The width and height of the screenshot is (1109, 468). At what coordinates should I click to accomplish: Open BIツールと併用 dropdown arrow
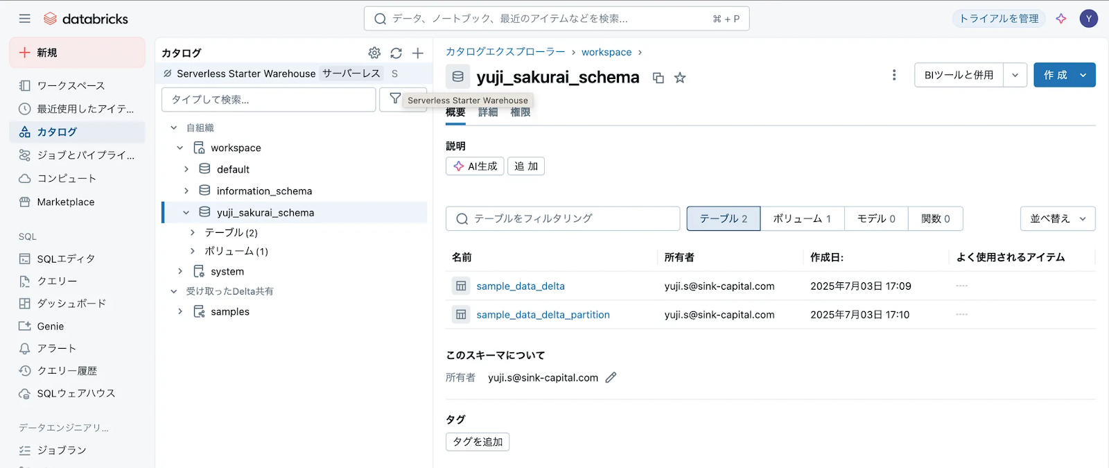tap(1015, 75)
